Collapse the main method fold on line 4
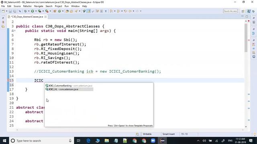This screenshot has height=144, width=257. click(x=15, y=30)
